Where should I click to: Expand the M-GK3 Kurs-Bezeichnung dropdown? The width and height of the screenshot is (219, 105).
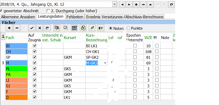105,63
